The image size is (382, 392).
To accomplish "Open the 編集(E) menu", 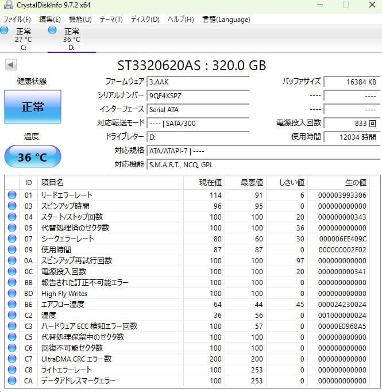I will [x=50, y=20].
